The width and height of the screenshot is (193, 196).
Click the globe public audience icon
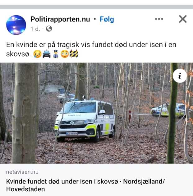49,29
